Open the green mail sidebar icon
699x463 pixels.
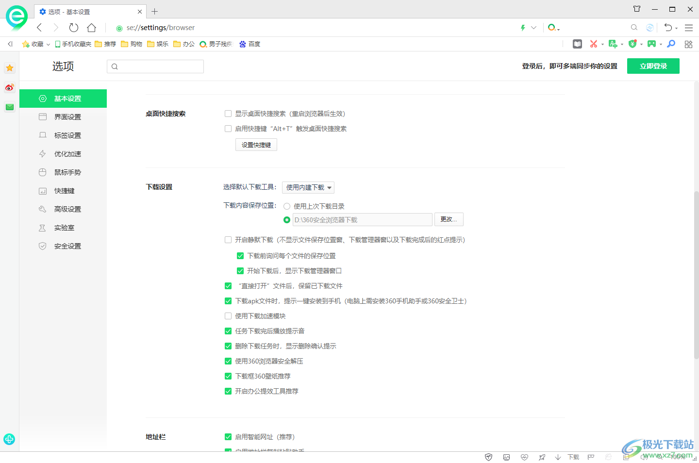coord(10,107)
